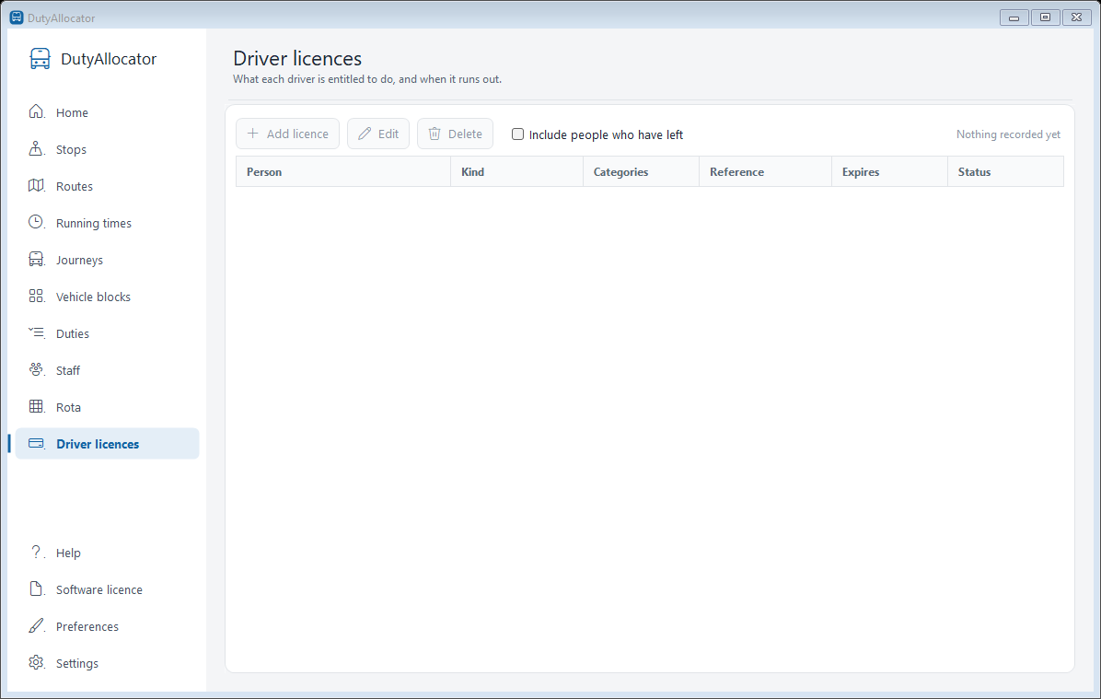Click the Journeys bus icon
Screen dimensions: 1101x699
37,259
